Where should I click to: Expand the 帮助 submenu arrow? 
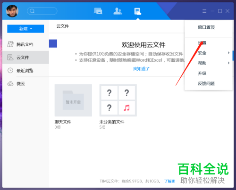click(228, 63)
